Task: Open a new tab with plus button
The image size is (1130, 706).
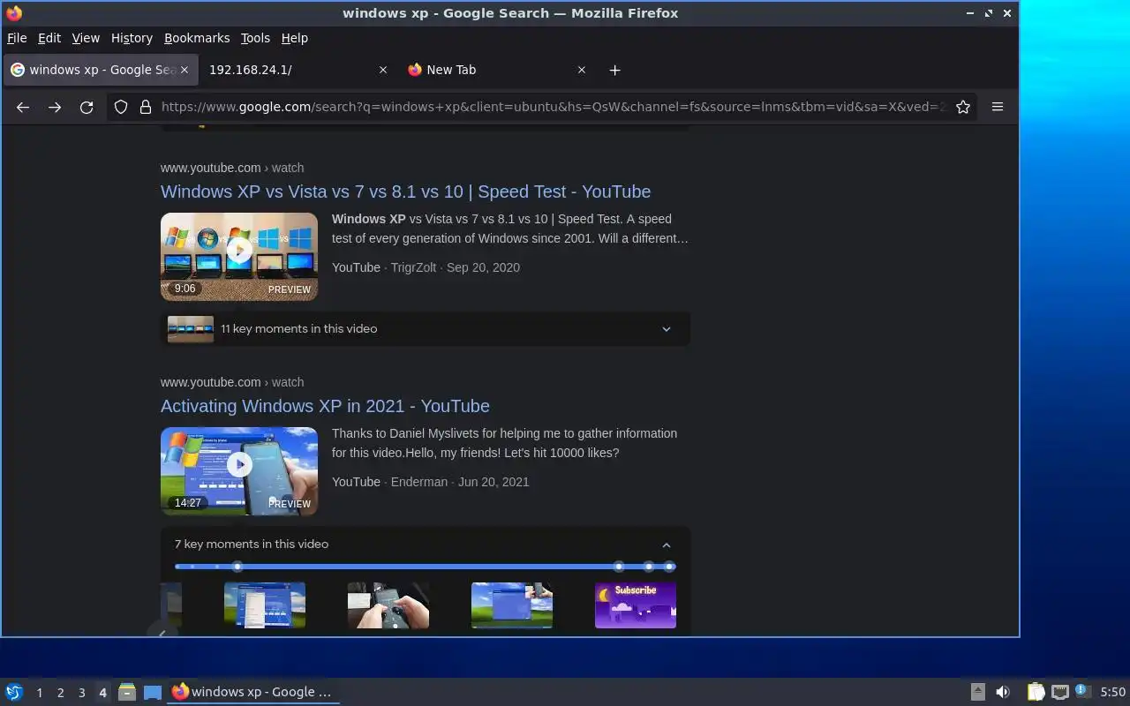Action: point(615,70)
